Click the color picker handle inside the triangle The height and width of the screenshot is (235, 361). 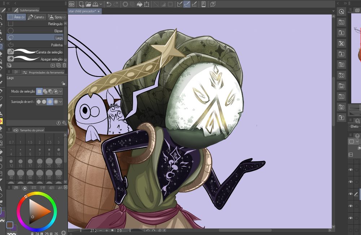33,217
